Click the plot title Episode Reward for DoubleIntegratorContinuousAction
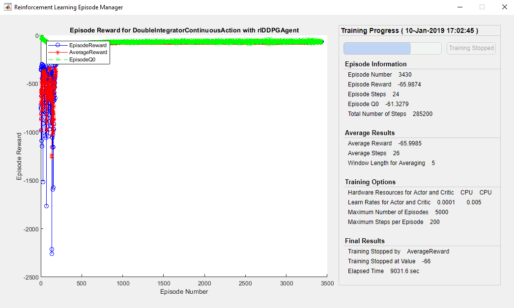The image size is (514, 308). pos(184,30)
